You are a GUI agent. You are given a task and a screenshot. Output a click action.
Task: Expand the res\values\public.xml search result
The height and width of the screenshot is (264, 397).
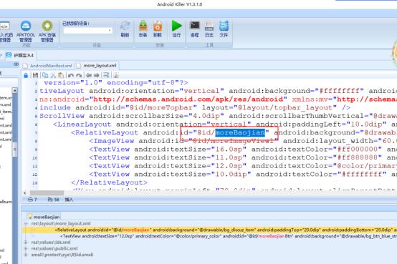click(x=26, y=248)
